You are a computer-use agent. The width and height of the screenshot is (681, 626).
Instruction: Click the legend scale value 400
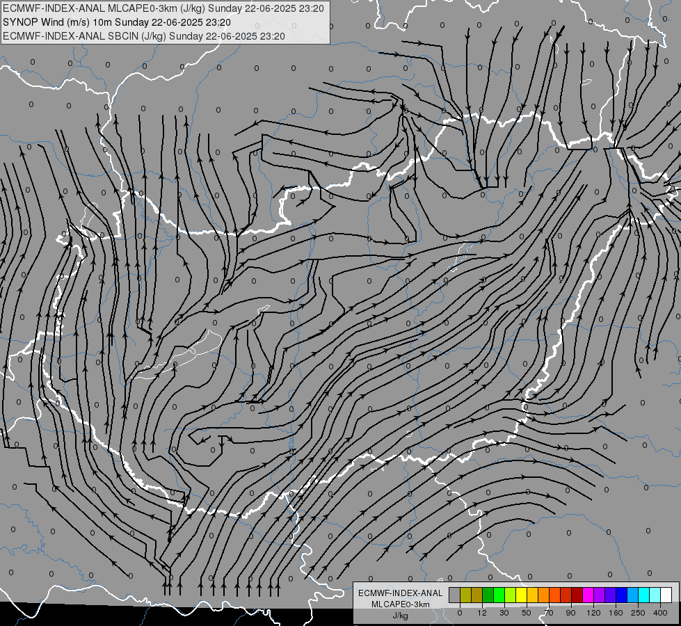tap(660, 613)
